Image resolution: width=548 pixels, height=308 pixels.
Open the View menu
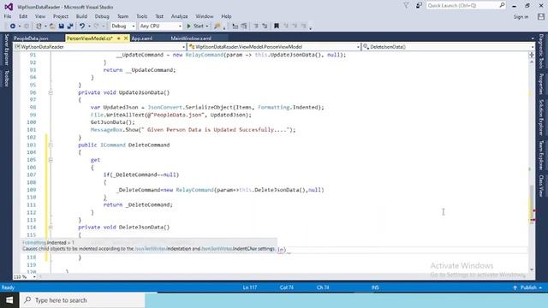coord(40,16)
